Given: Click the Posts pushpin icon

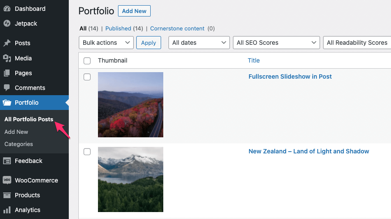Looking at the screenshot, I should (x=7, y=43).
